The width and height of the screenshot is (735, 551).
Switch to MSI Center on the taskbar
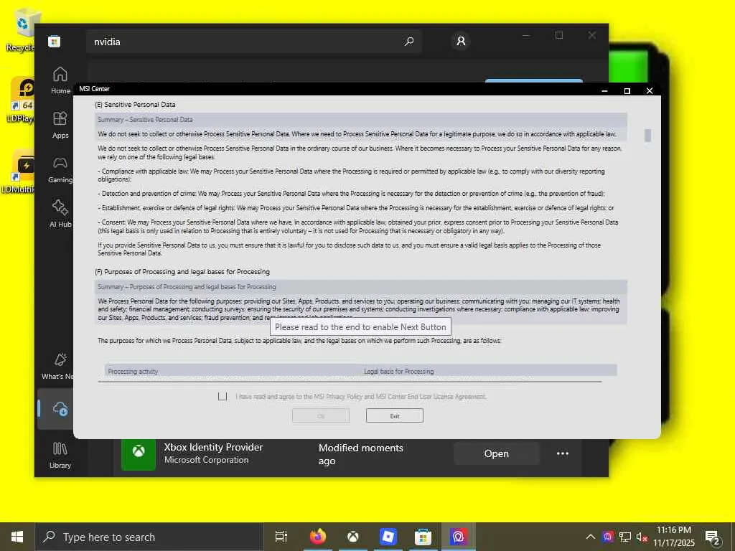(x=458, y=537)
